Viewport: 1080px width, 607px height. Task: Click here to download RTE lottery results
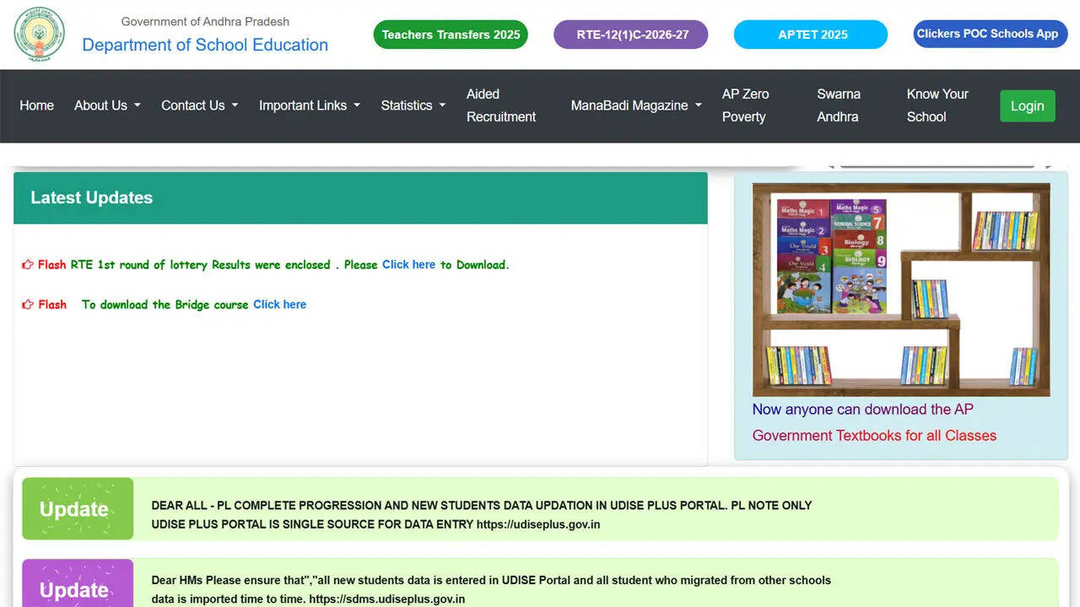click(x=408, y=264)
